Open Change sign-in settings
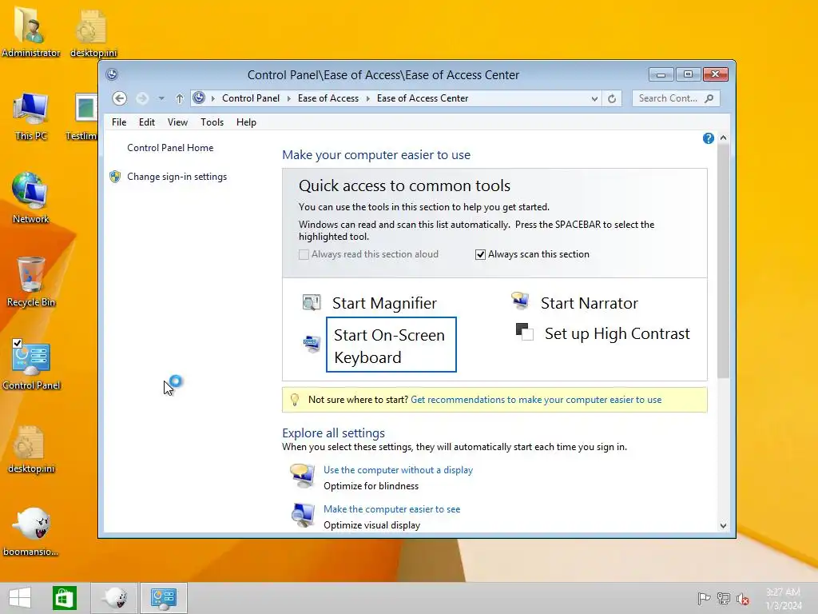Screen dimensions: 818x614 click(x=177, y=177)
